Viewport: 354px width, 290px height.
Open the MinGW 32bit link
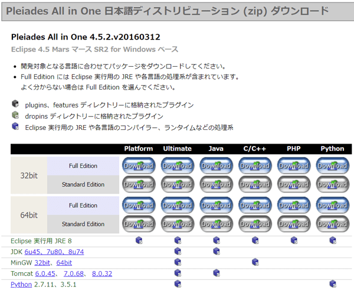point(42,263)
